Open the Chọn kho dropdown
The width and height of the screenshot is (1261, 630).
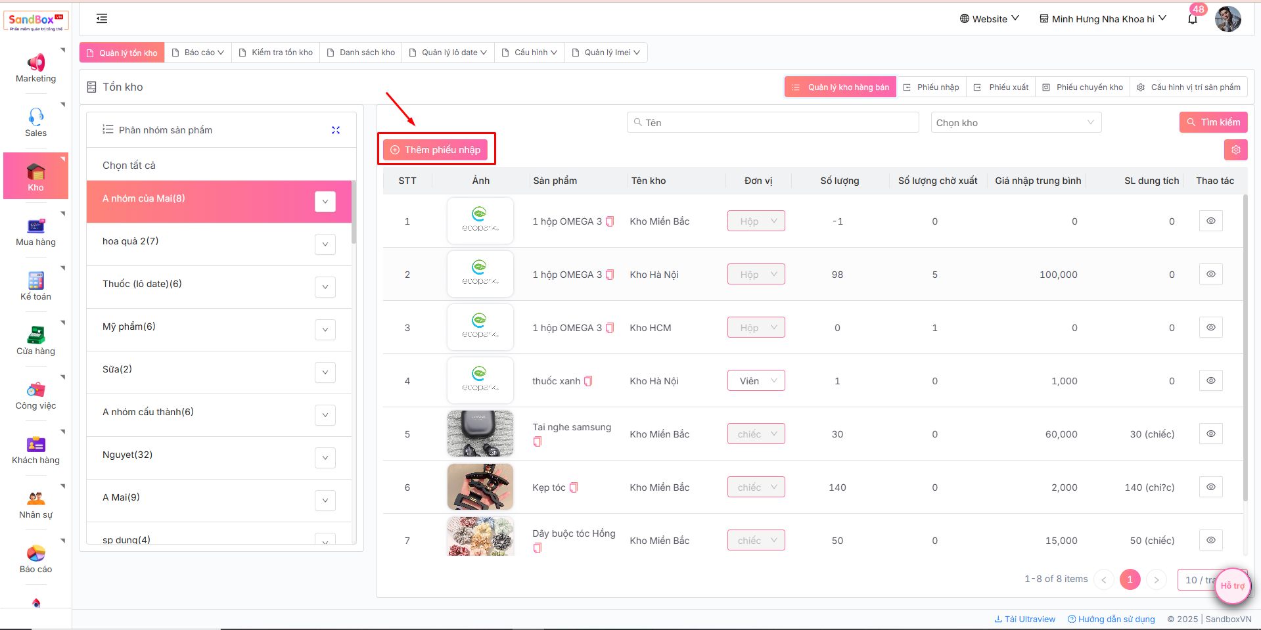tap(1015, 123)
